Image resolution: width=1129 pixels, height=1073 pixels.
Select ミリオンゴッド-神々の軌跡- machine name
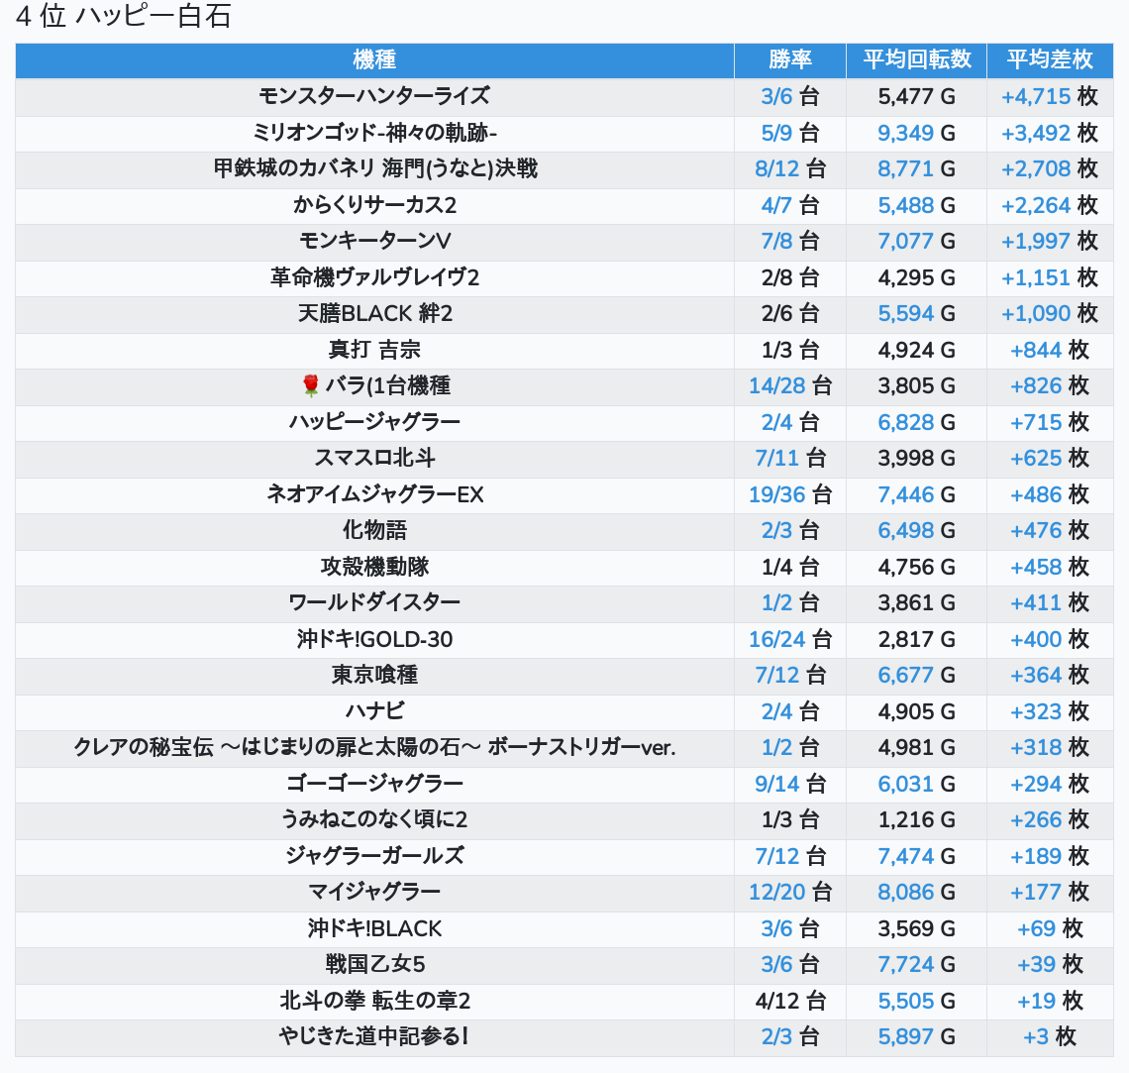(374, 133)
